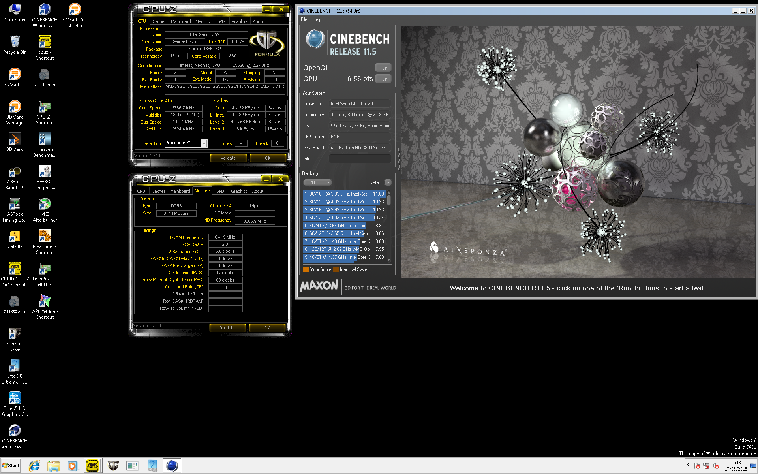
Task: Open ASRock Timing Configurator icon
Action: (15, 210)
